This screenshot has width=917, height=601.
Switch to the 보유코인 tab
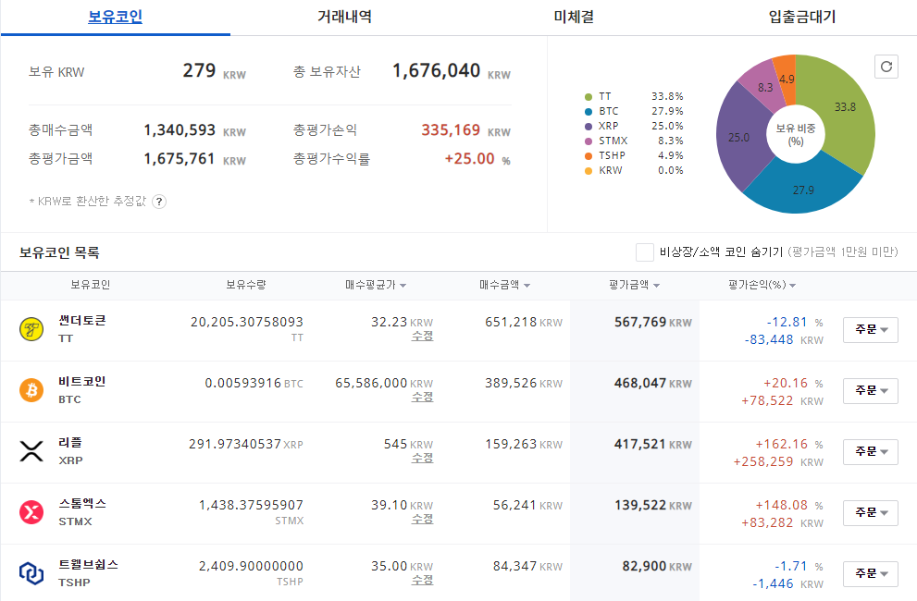(x=116, y=17)
